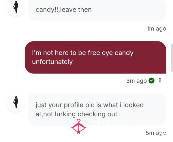Image resolution: width=173 pixels, height=142 pixels.
Task: Click the pink hanger arrow logo
Action: coord(78,126)
